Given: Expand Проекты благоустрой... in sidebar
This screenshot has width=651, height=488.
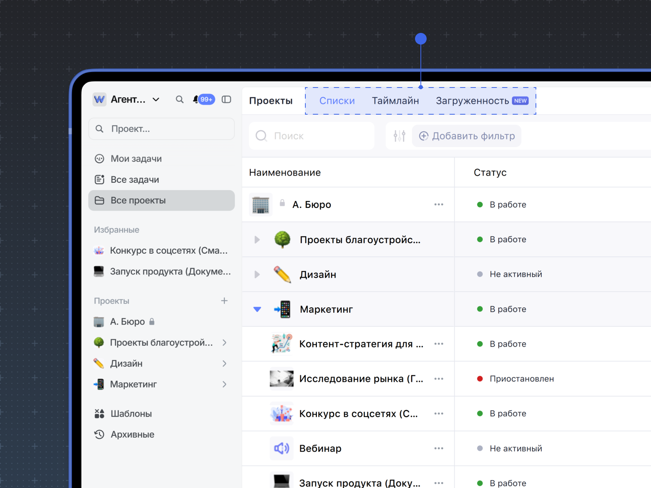Looking at the screenshot, I should point(224,343).
